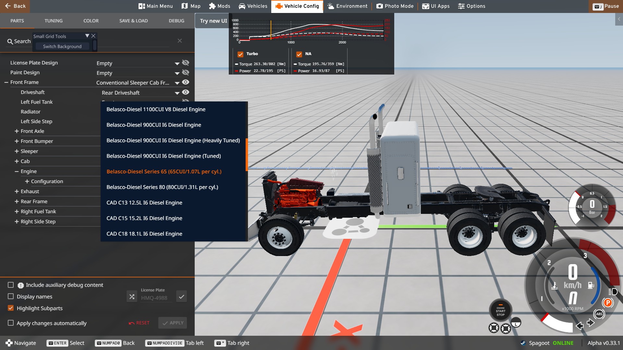The height and width of the screenshot is (350, 623).
Task: Switch to the SAVE & LOAD tab
Action: (133, 21)
